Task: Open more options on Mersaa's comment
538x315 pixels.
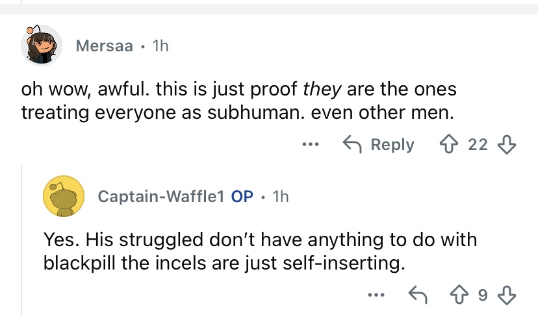Action: point(311,144)
